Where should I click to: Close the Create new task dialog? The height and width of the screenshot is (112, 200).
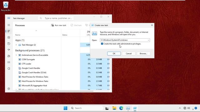[x=152, y=25]
